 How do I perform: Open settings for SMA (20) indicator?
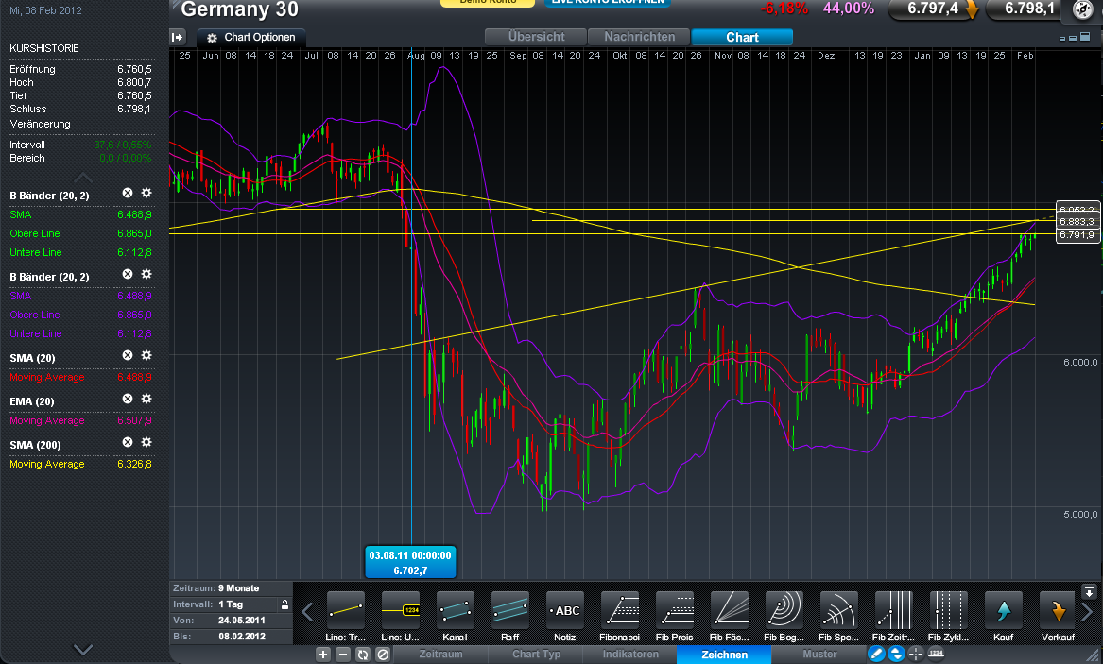(x=146, y=355)
